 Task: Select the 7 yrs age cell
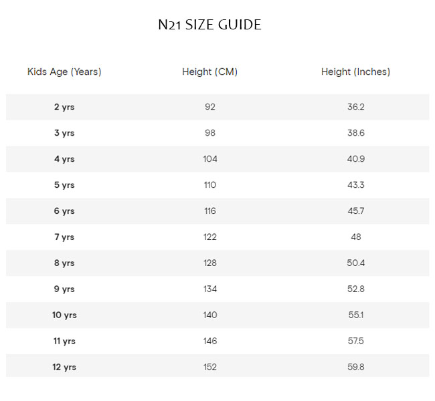point(64,237)
